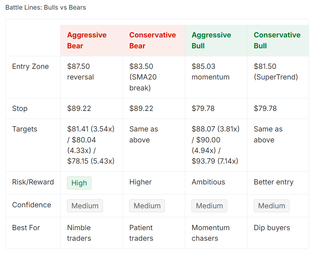Click the $85.03 momentum entry cell

pos(216,77)
